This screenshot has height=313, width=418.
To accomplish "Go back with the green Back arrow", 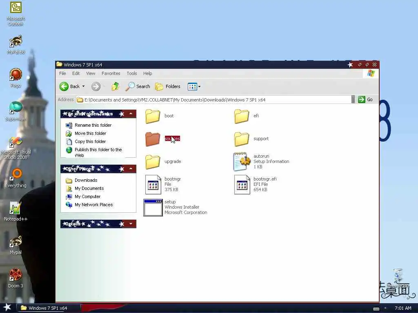I will 64,86.
